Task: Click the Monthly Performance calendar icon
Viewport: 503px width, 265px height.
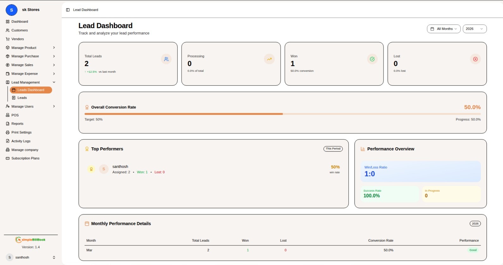Action: 87,224
